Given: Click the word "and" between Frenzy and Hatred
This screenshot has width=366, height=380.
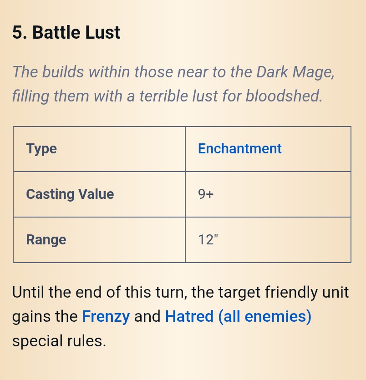Looking at the screenshot, I should coord(147,316).
